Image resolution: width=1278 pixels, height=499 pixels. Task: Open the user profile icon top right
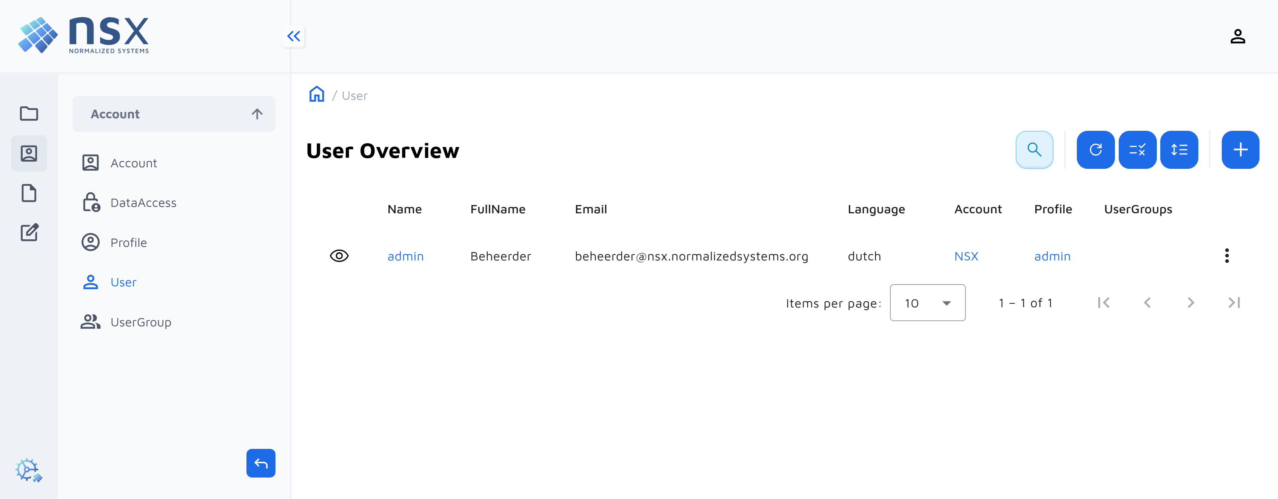[x=1237, y=36]
